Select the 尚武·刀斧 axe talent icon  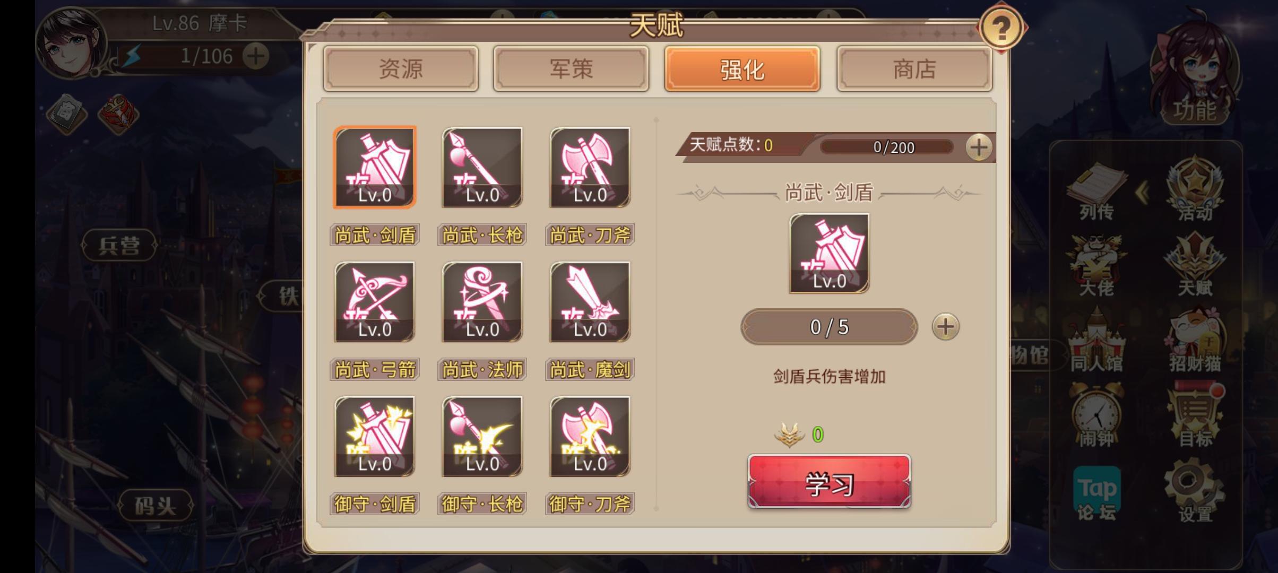[590, 168]
